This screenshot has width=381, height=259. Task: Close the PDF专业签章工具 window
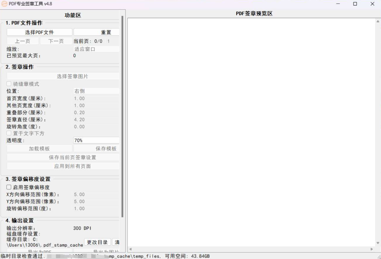pos(372,4)
